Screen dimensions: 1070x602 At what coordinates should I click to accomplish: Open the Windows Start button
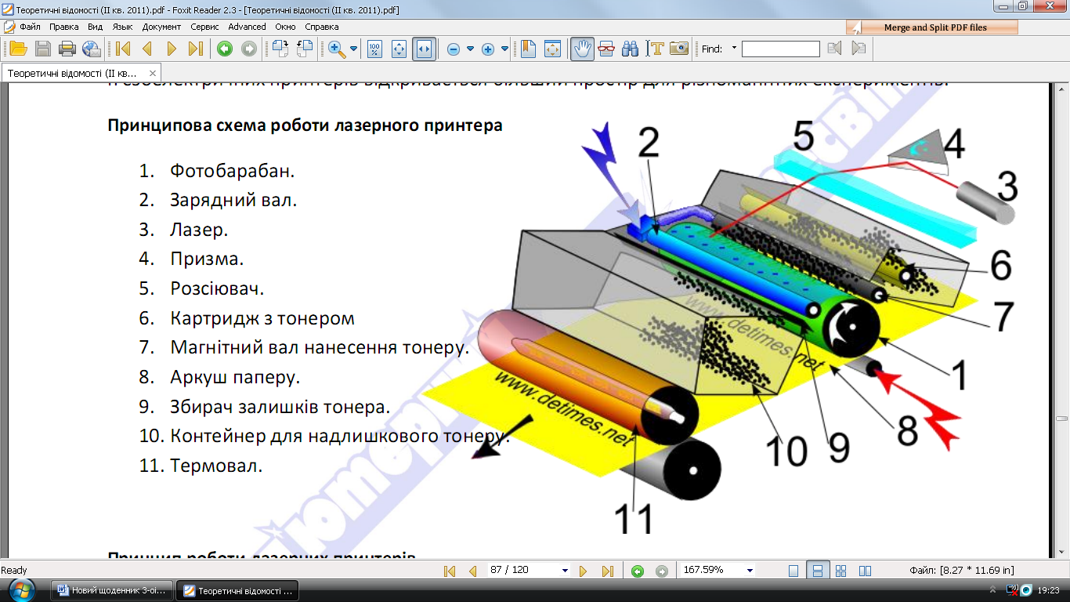click(x=23, y=589)
